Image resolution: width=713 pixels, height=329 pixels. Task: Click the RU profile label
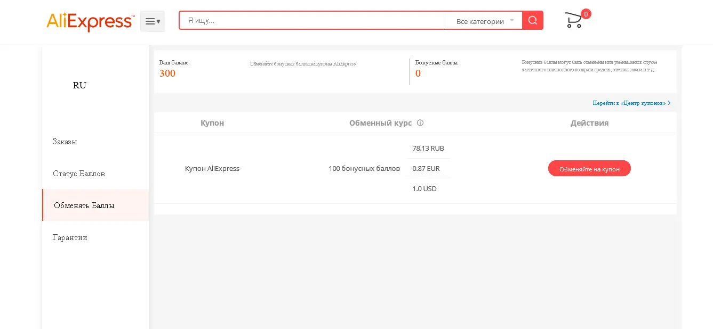point(79,85)
